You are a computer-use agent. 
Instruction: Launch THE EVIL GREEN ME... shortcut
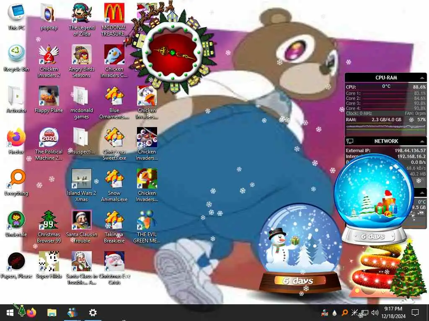[147, 227]
